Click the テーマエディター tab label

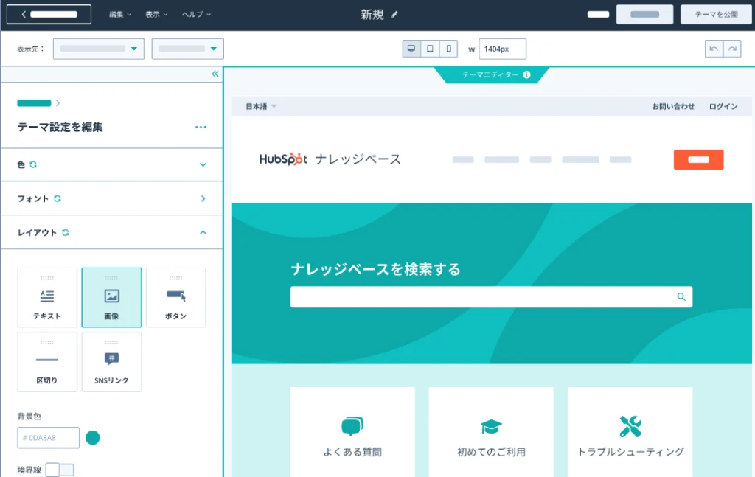[490, 74]
